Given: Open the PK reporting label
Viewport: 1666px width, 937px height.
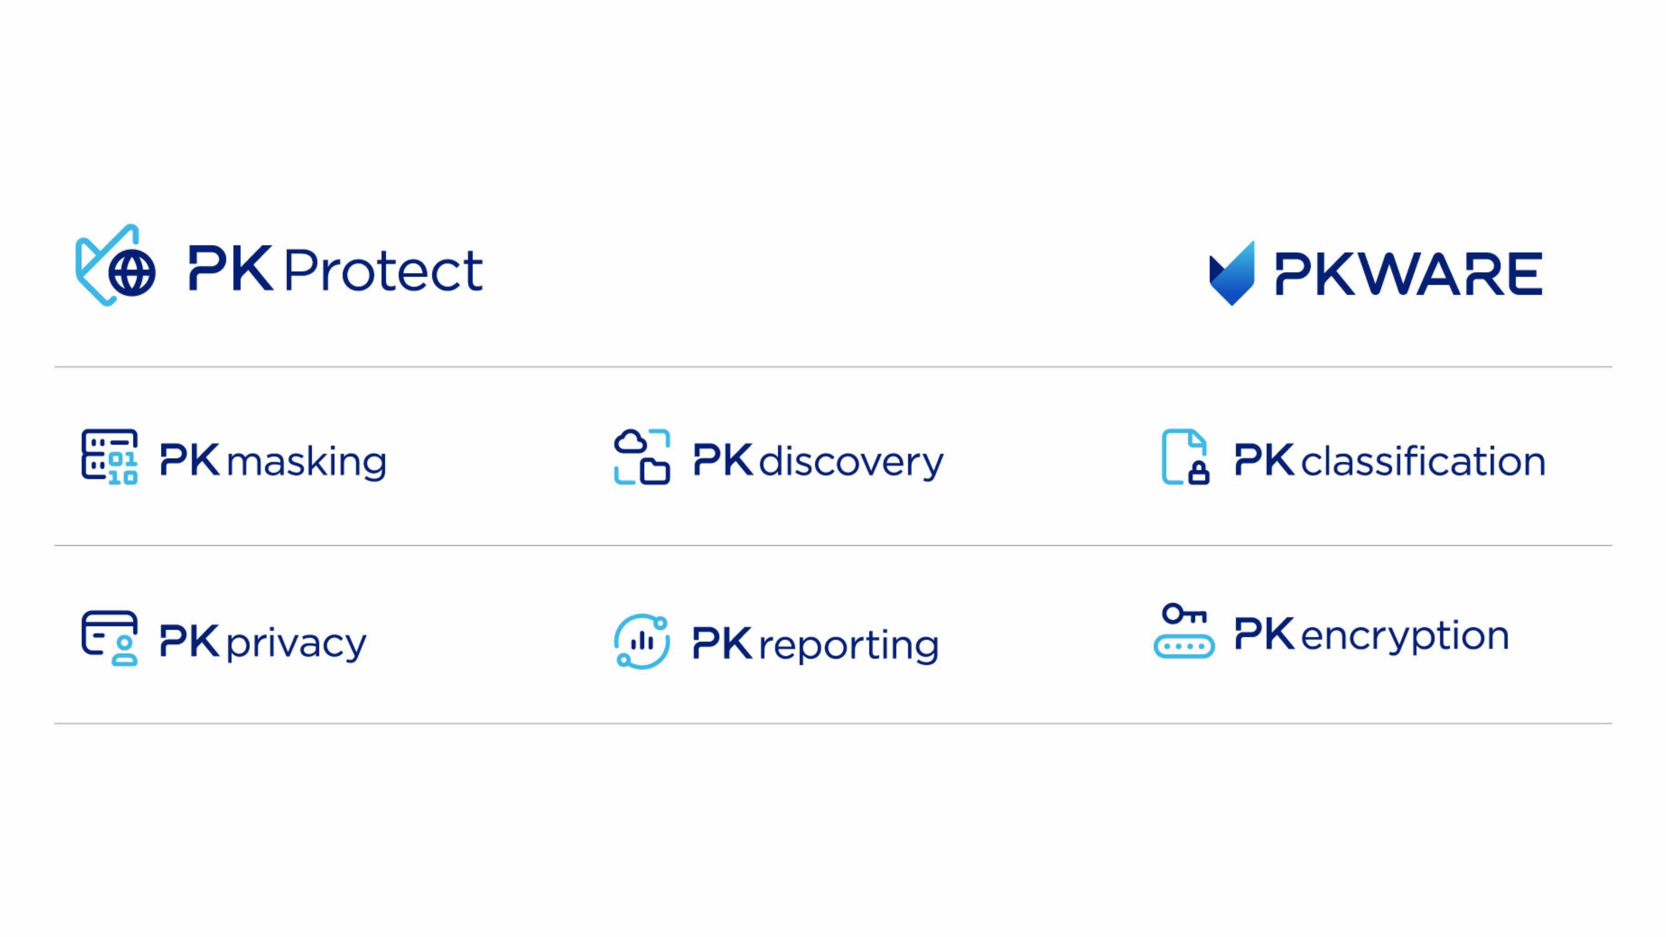Looking at the screenshot, I should coord(816,645).
